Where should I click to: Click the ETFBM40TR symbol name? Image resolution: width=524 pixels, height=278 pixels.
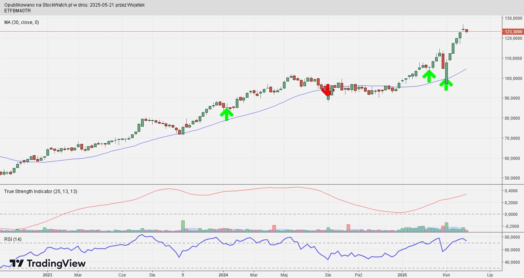click(x=18, y=10)
